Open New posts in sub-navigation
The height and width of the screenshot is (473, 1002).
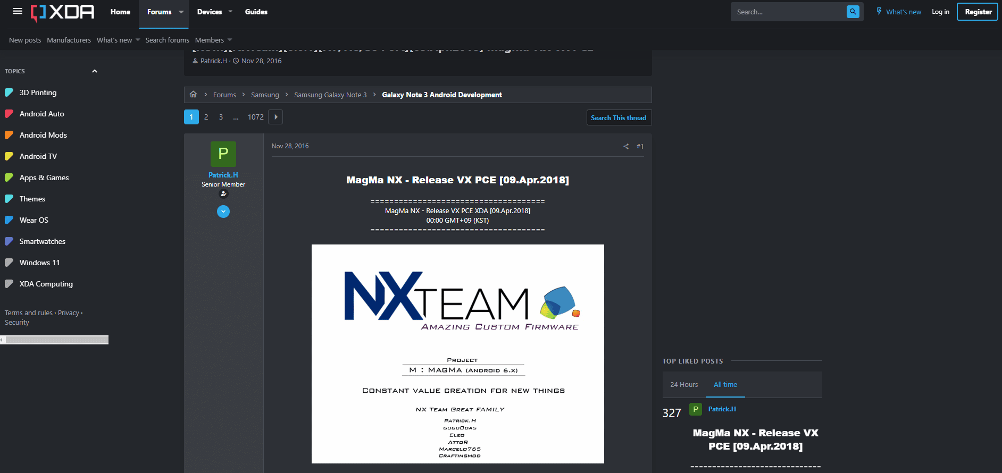25,40
